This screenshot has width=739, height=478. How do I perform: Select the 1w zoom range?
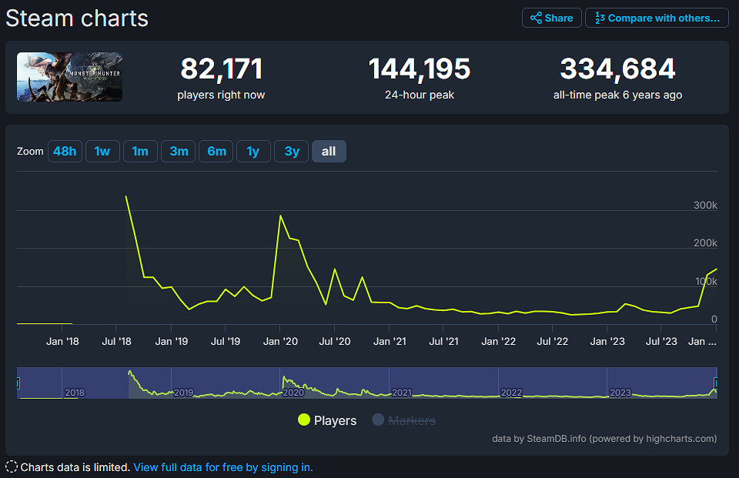[x=102, y=151]
